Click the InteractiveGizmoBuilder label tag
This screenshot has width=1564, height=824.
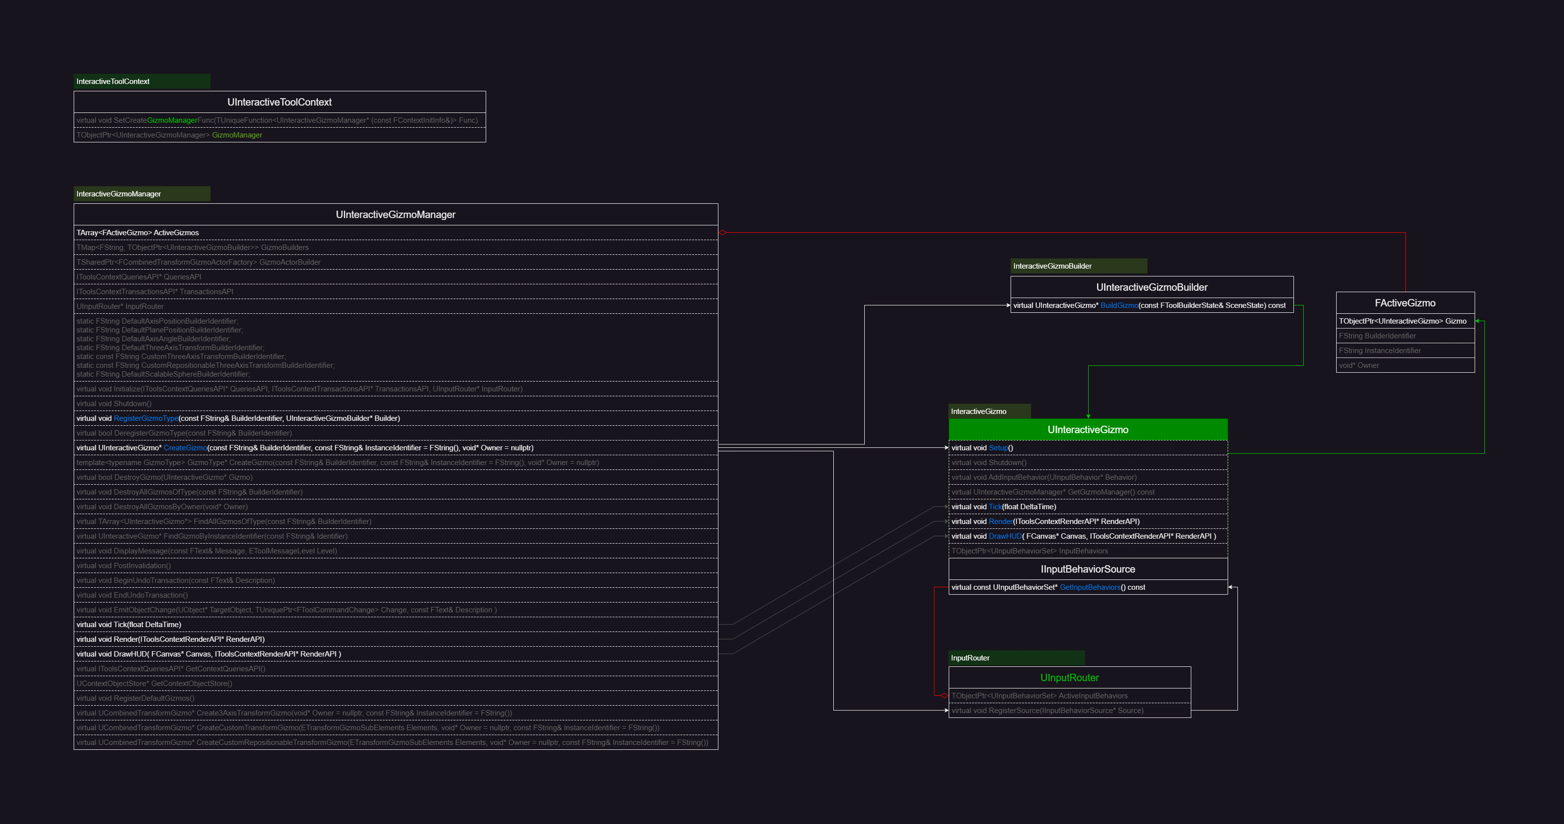[x=1078, y=266]
